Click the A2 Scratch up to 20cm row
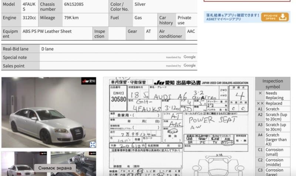This screenshot has width=296, height=176. tap(273, 117)
